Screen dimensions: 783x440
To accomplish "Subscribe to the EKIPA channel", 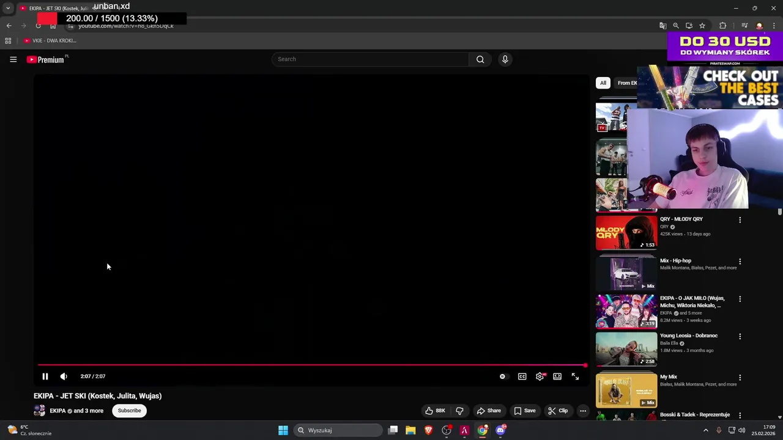I will pos(130,411).
